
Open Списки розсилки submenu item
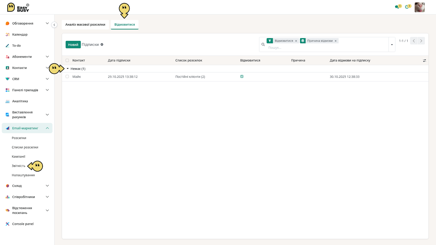[x=25, y=147]
